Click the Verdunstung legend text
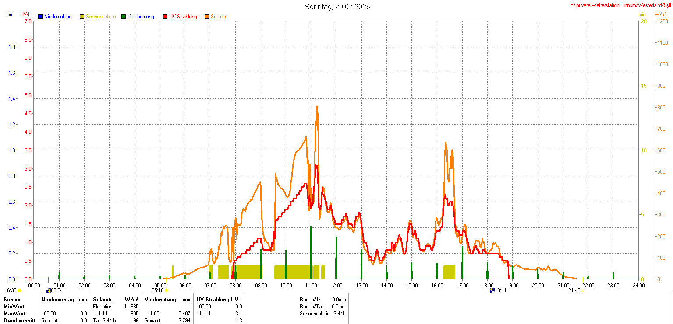The width and height of the screenshot is (673, 324). 141,17
